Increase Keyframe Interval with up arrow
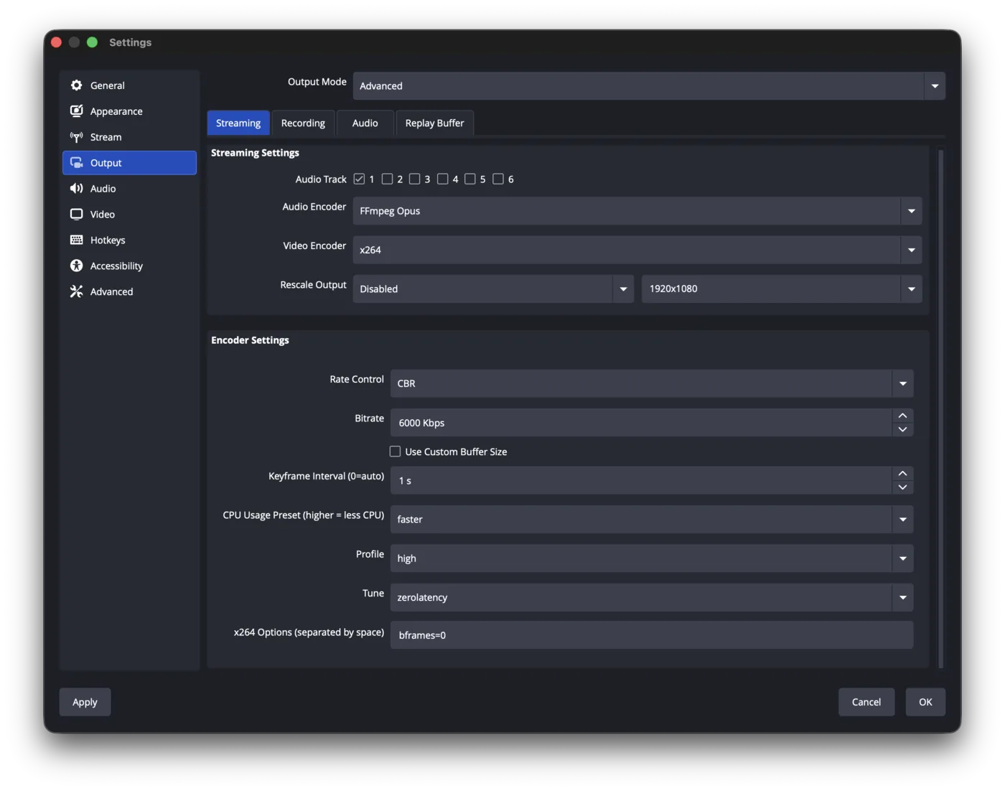The image size is (1005, 791). pyautogui.click(x=902, y=474)
